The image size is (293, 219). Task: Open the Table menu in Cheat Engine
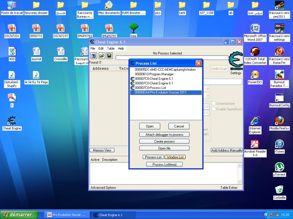tap(111, 49)
